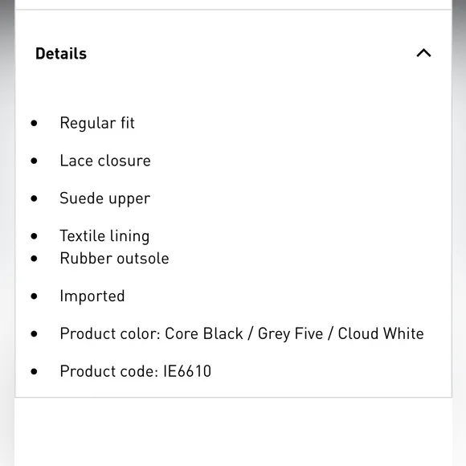
Task: Click the bullet before Regular fit
Action: [35, 123]
